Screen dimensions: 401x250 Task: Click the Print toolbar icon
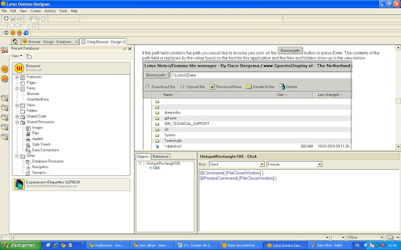19,18
